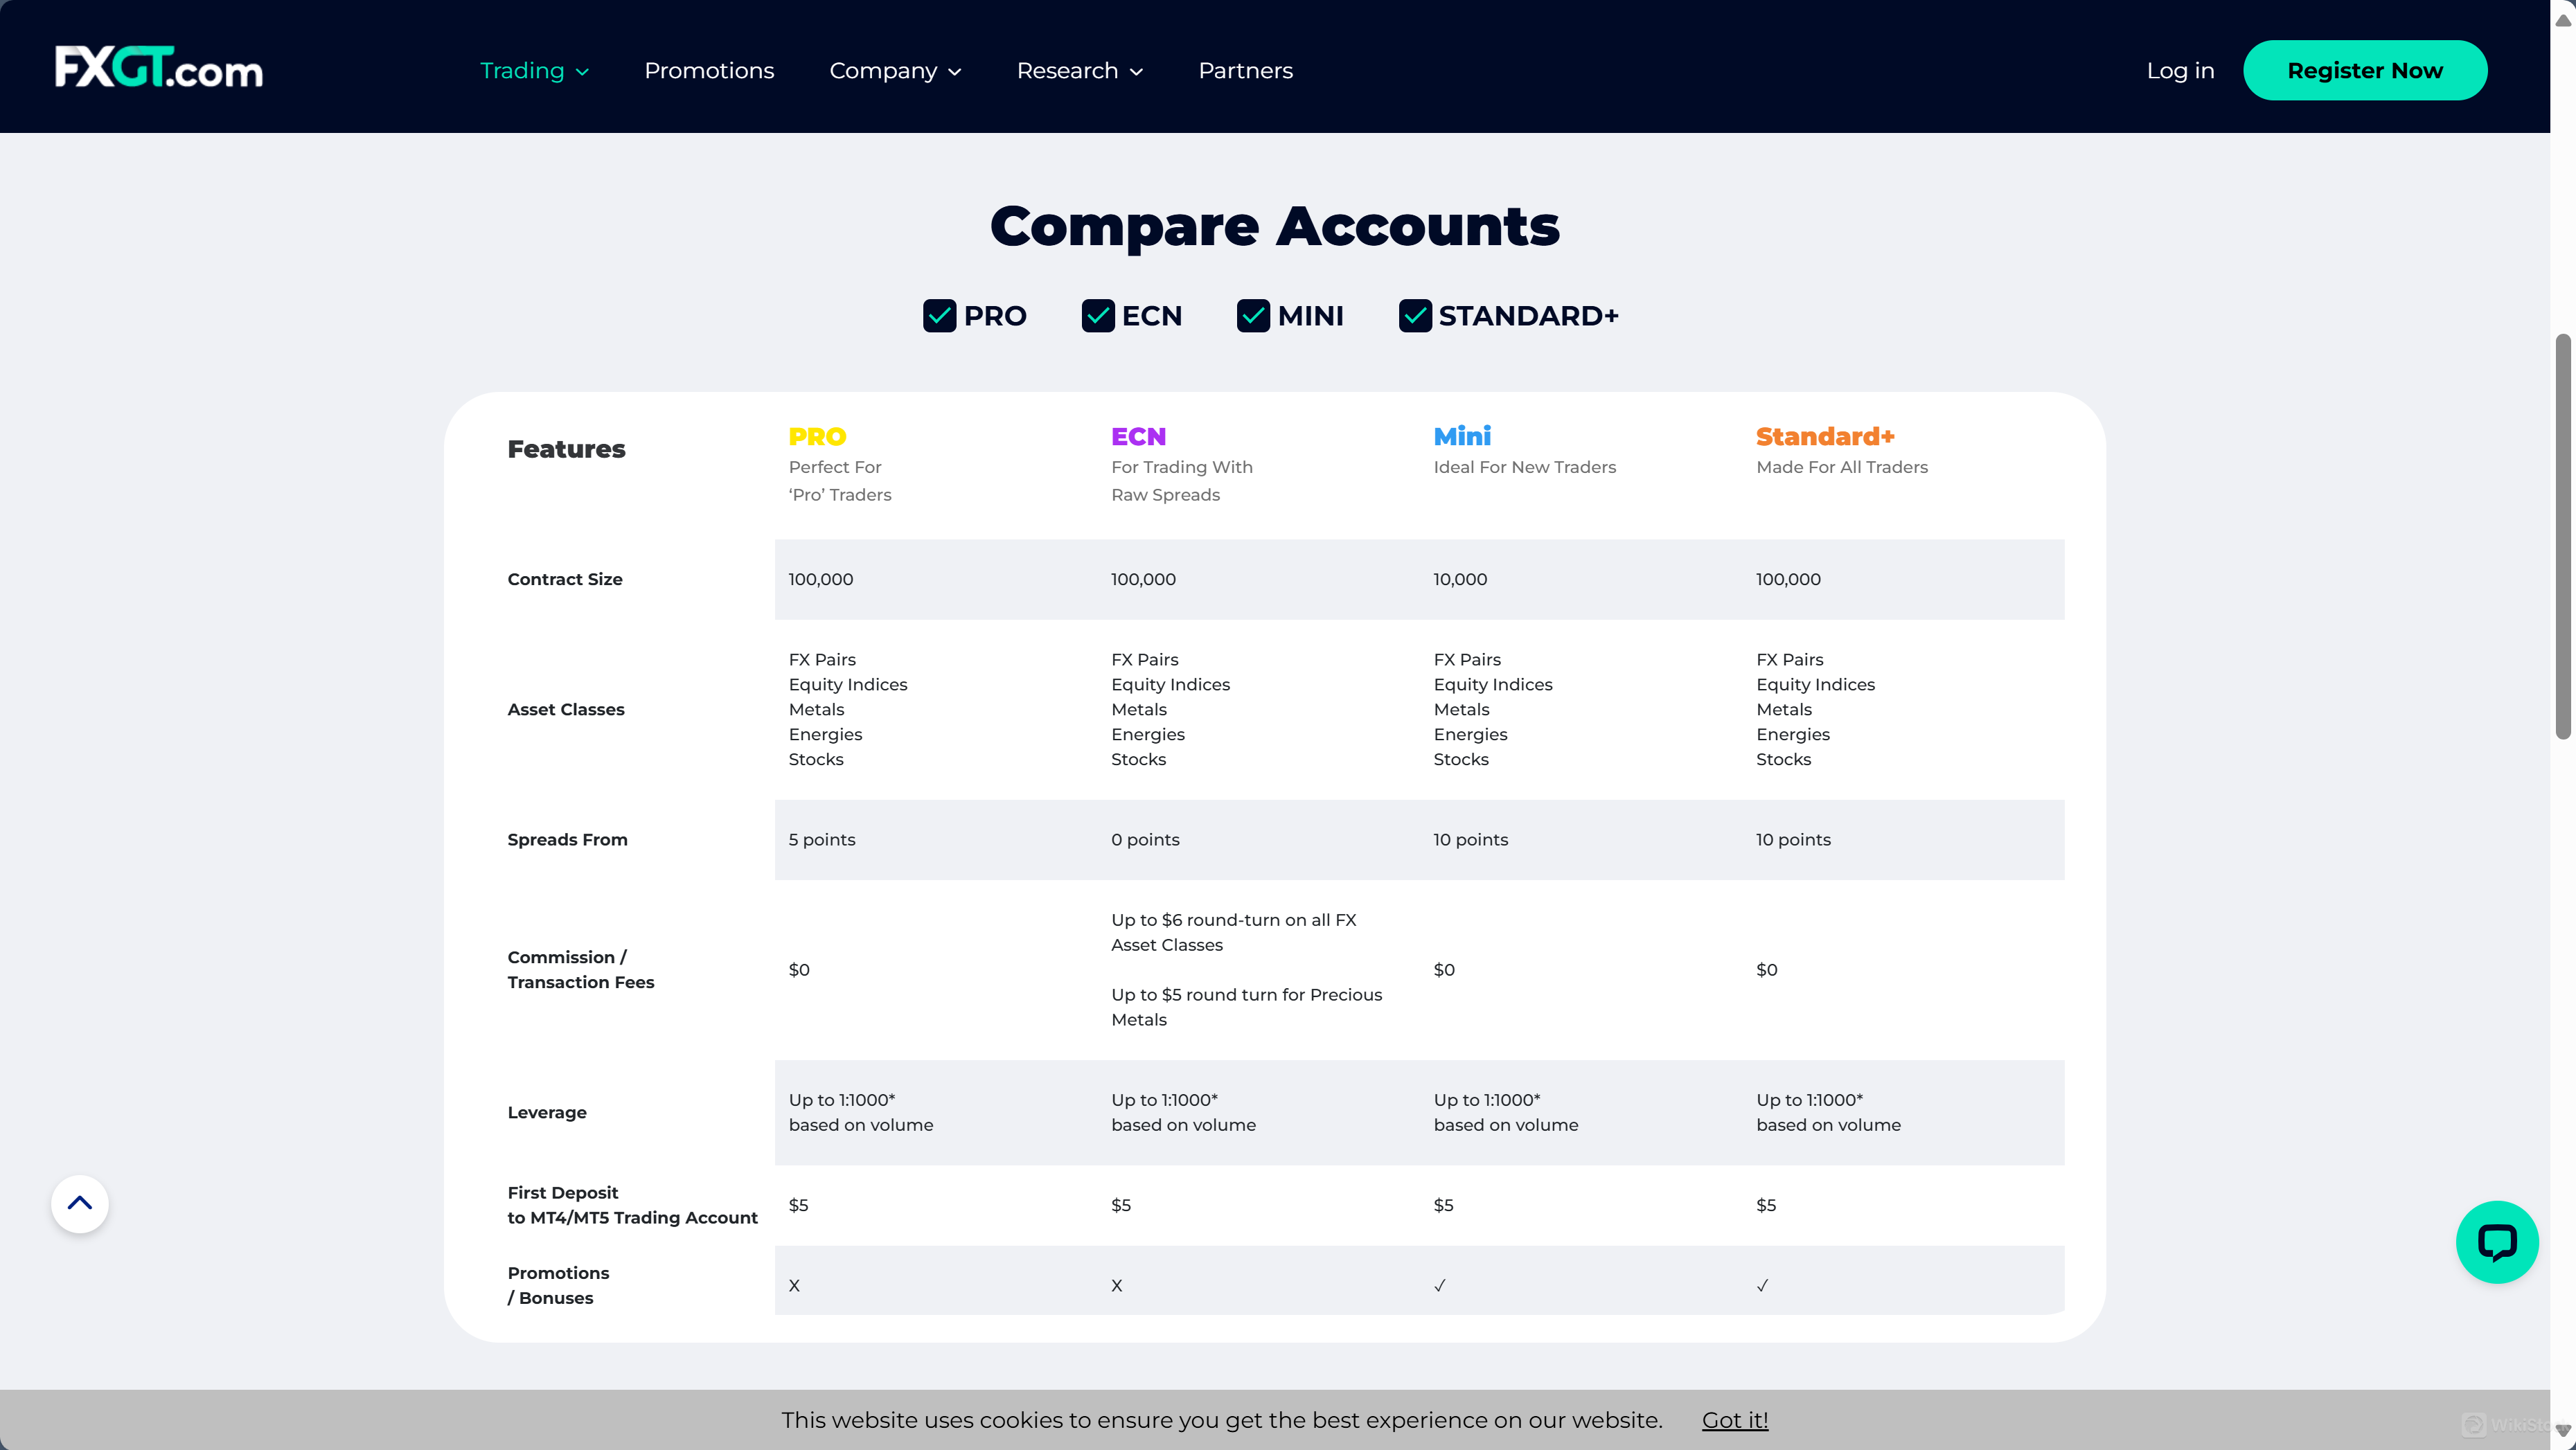This screenshot has width=2576, height=1450.
Task: Expand the Trading dropdown menu
Action: [x=535, y=70]
